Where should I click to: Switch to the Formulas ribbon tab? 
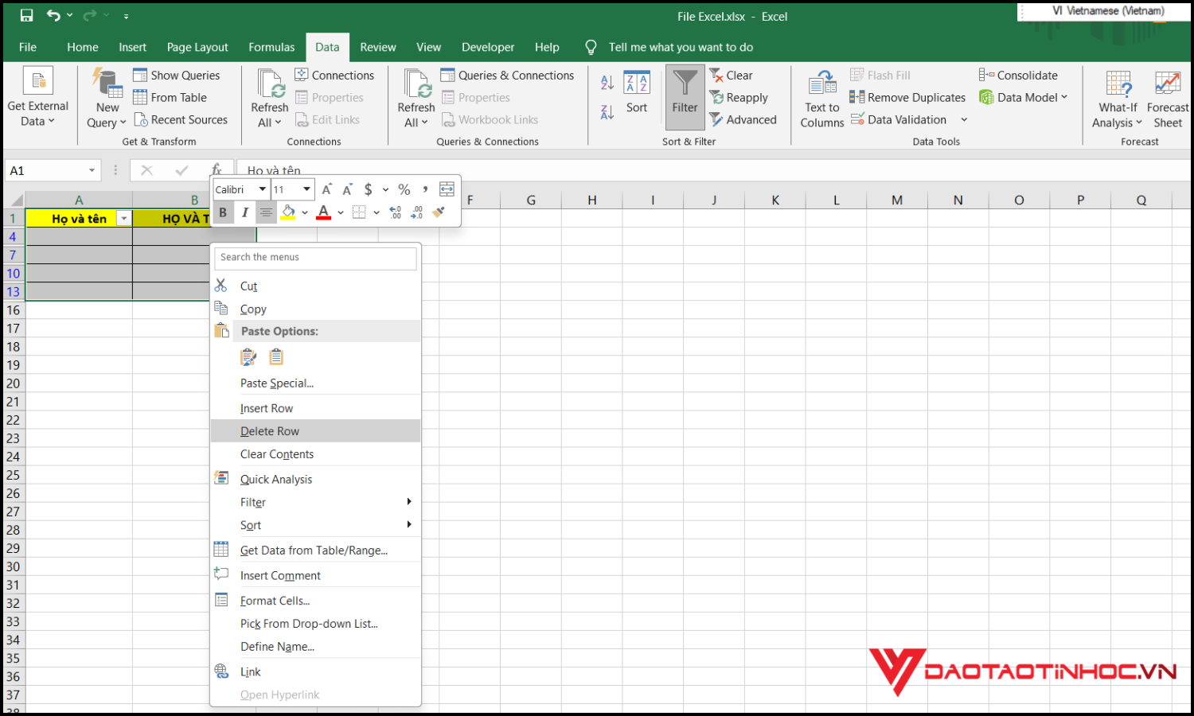(271, 47)
